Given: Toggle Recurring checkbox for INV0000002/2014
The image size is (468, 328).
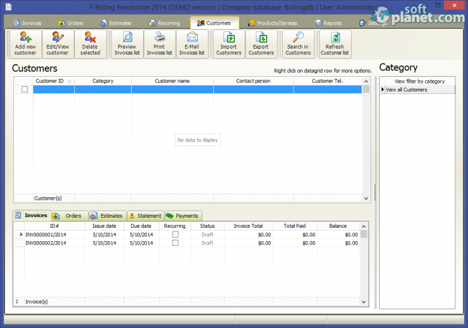Looking at the screenshot, I should pos(175,243).
